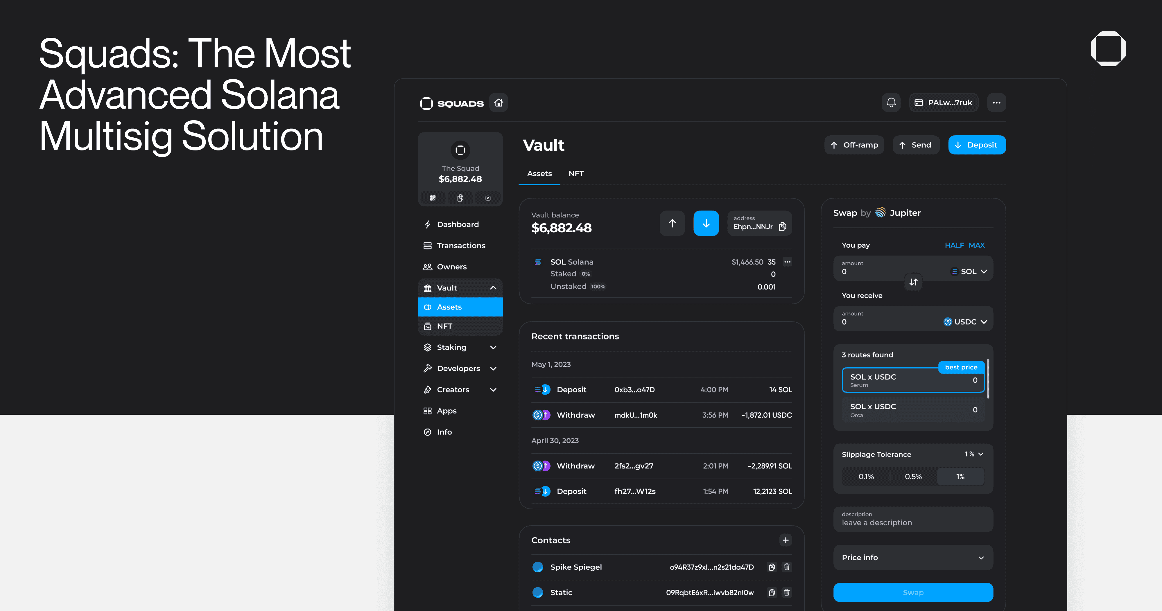This screenshot has width=1162, height=611.
Task: Click the Off-ramp button
Action: pyautogui.click(x=854, y=145)
